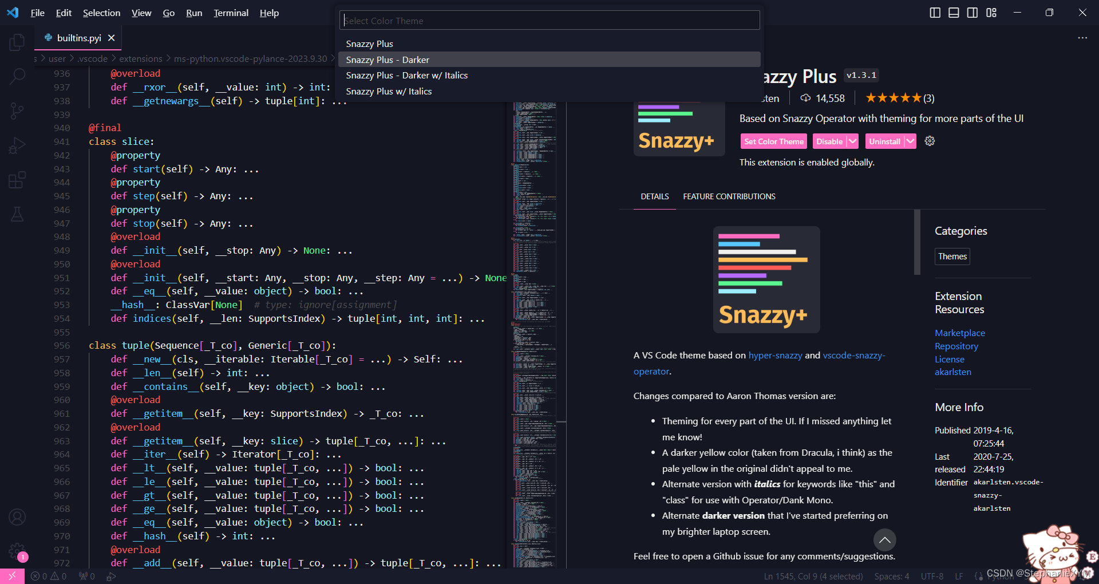
Task: Open the akarlsten publisher link
Action: (x=953, y=372)
